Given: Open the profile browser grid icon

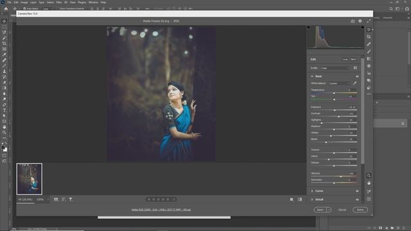Looking at the screenshot, I should (x=355, y=68).
